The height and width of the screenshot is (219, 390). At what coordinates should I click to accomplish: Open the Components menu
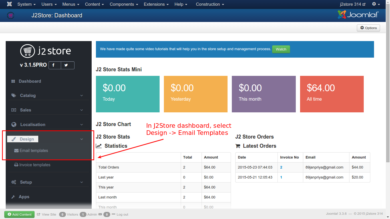[124, 4]
